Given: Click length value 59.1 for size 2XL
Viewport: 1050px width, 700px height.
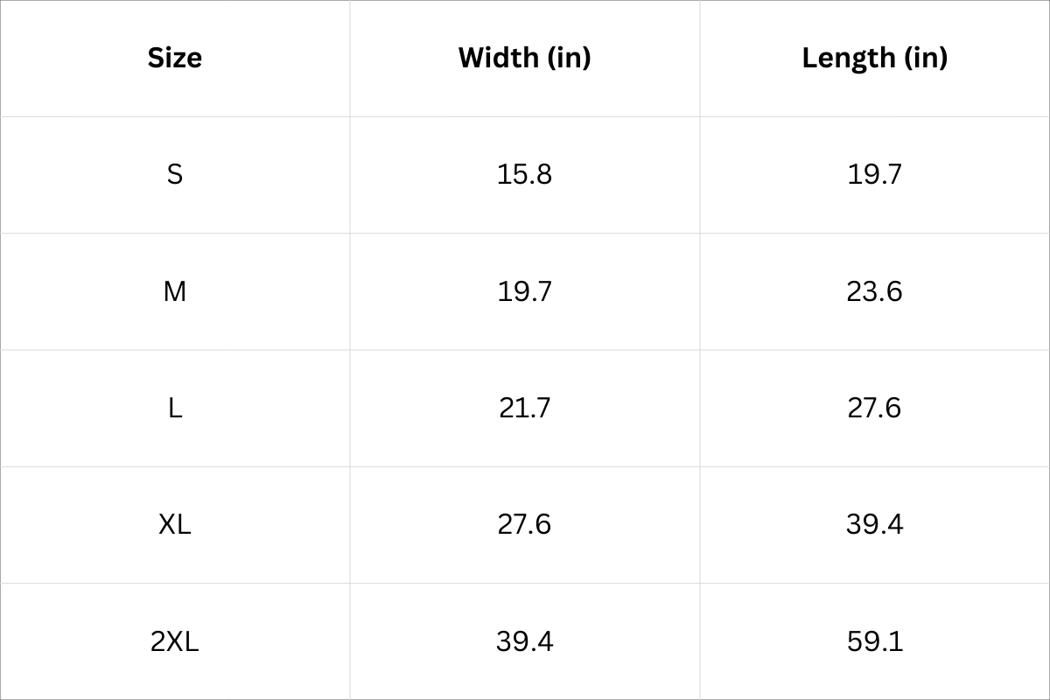Looking at the screenshot, I should click(x=874, y=641).
